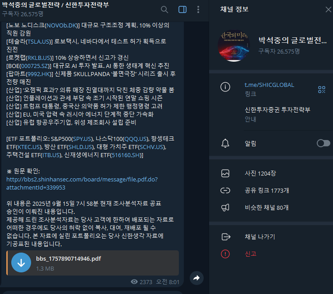Click the bell notification icon
This screenshot has width=333, height=294.
tap(225, 143)
